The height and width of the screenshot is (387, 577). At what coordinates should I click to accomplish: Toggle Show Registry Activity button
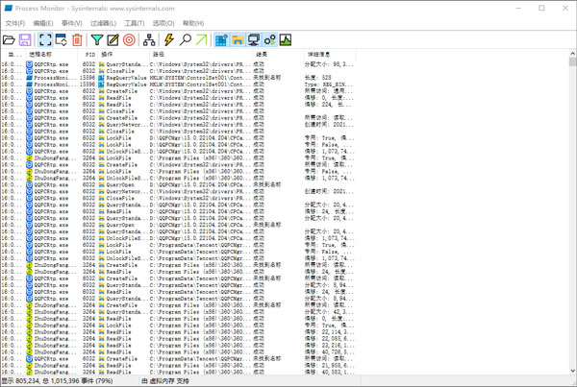point(221,39)
